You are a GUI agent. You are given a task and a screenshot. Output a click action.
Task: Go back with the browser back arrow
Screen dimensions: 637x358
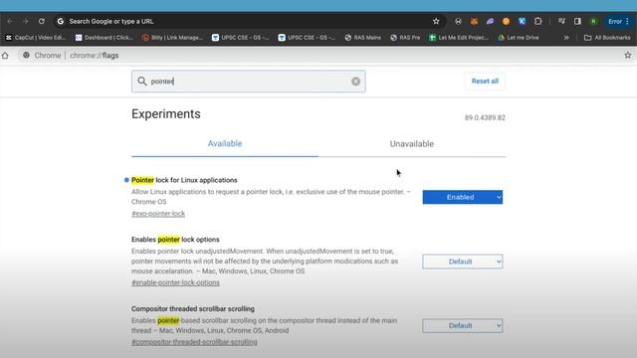click(9, 21)
